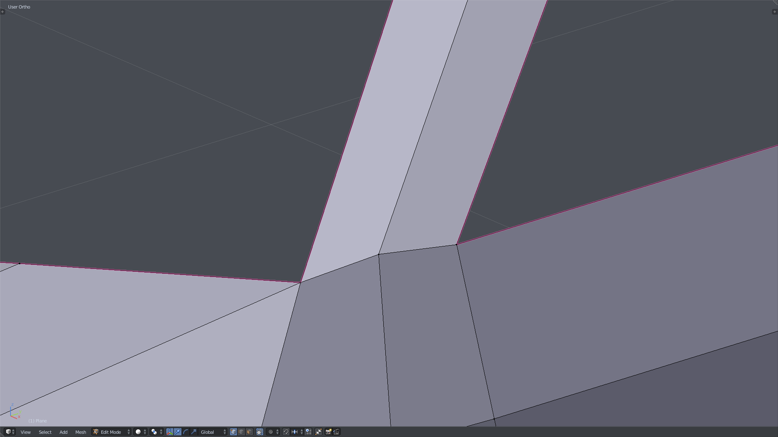778x437 pixels.
Task: Open the pivot point dropdown
Action: click(x=156, y=432)
